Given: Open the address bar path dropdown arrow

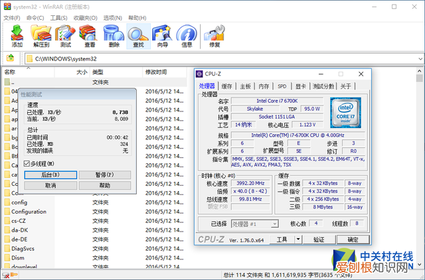Looking at the screenshot, I should click(x=420, y=59).
